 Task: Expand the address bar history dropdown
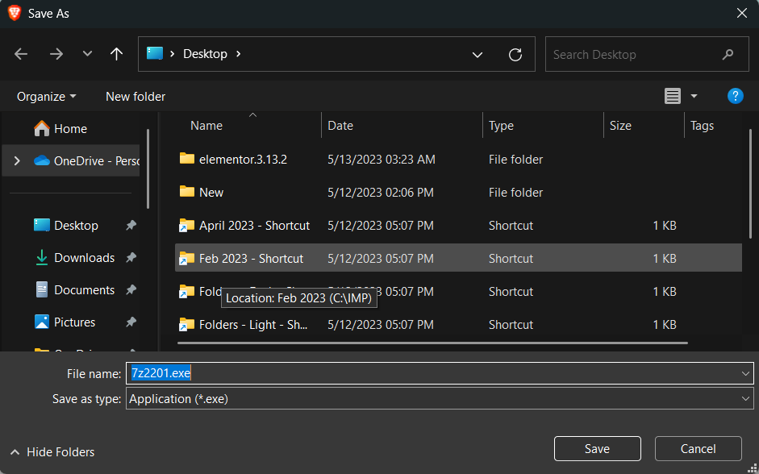point(478,55)
